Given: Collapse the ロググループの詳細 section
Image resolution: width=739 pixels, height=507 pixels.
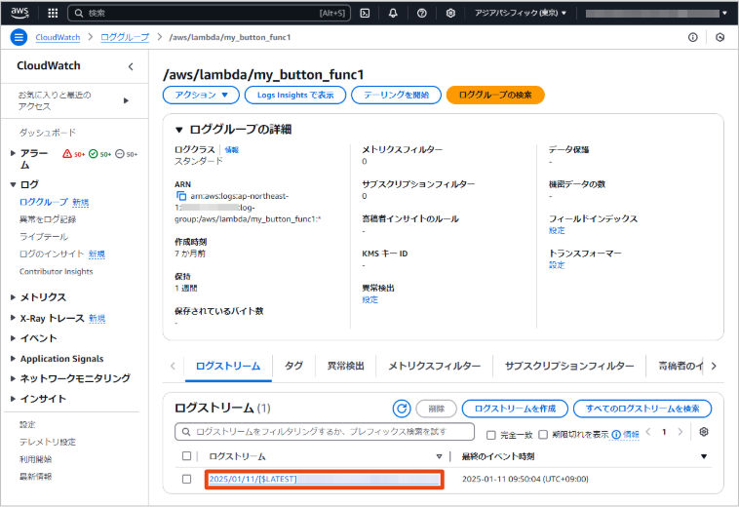Looking at the screenshot, I should (178, 130).
